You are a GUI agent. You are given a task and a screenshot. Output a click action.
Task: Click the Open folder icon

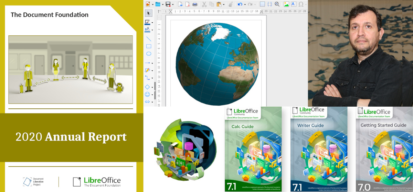click(158, 4)
